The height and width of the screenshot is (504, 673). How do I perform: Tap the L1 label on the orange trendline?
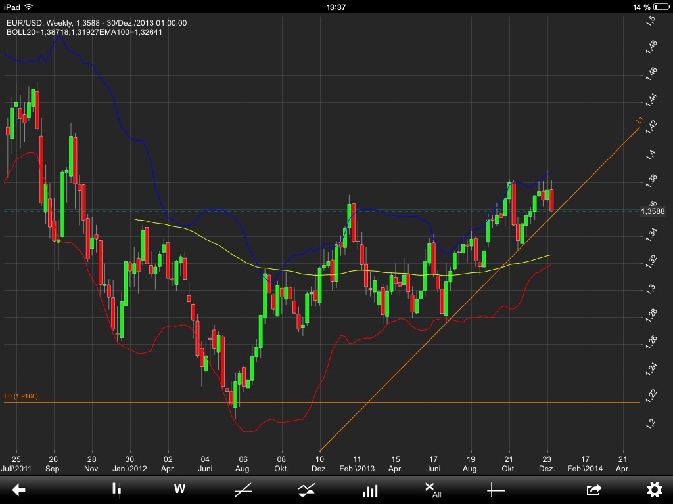(x=638, y=121)
